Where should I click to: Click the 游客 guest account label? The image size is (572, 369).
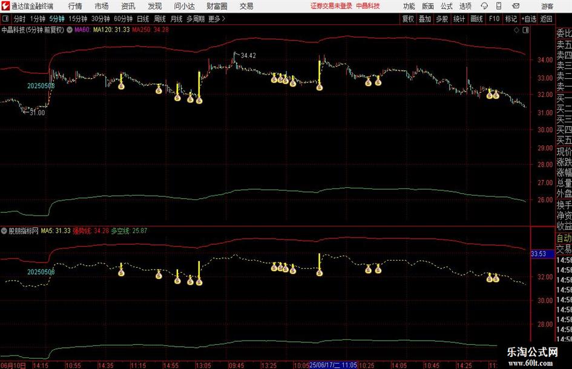[547, 6]
